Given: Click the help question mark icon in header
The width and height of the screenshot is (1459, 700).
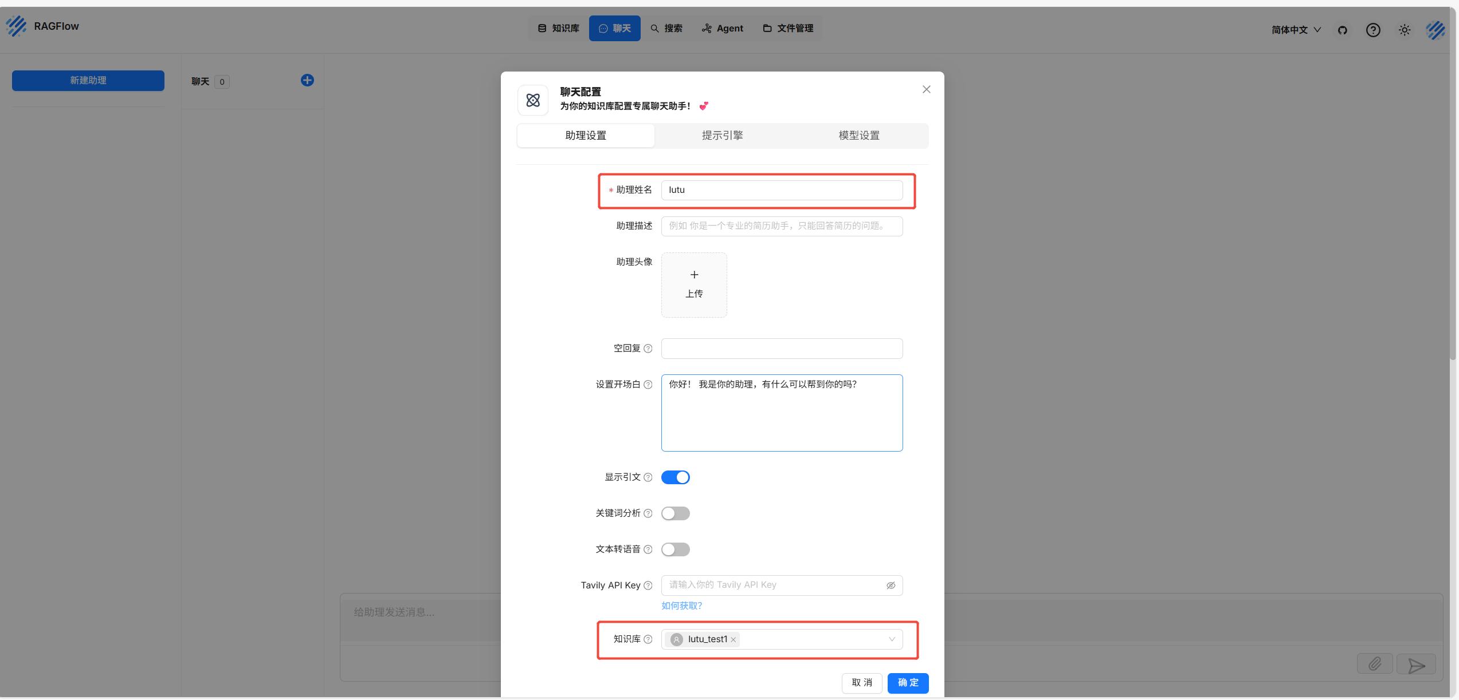Looking at the screenshot, I should [x=1373, y=30].
